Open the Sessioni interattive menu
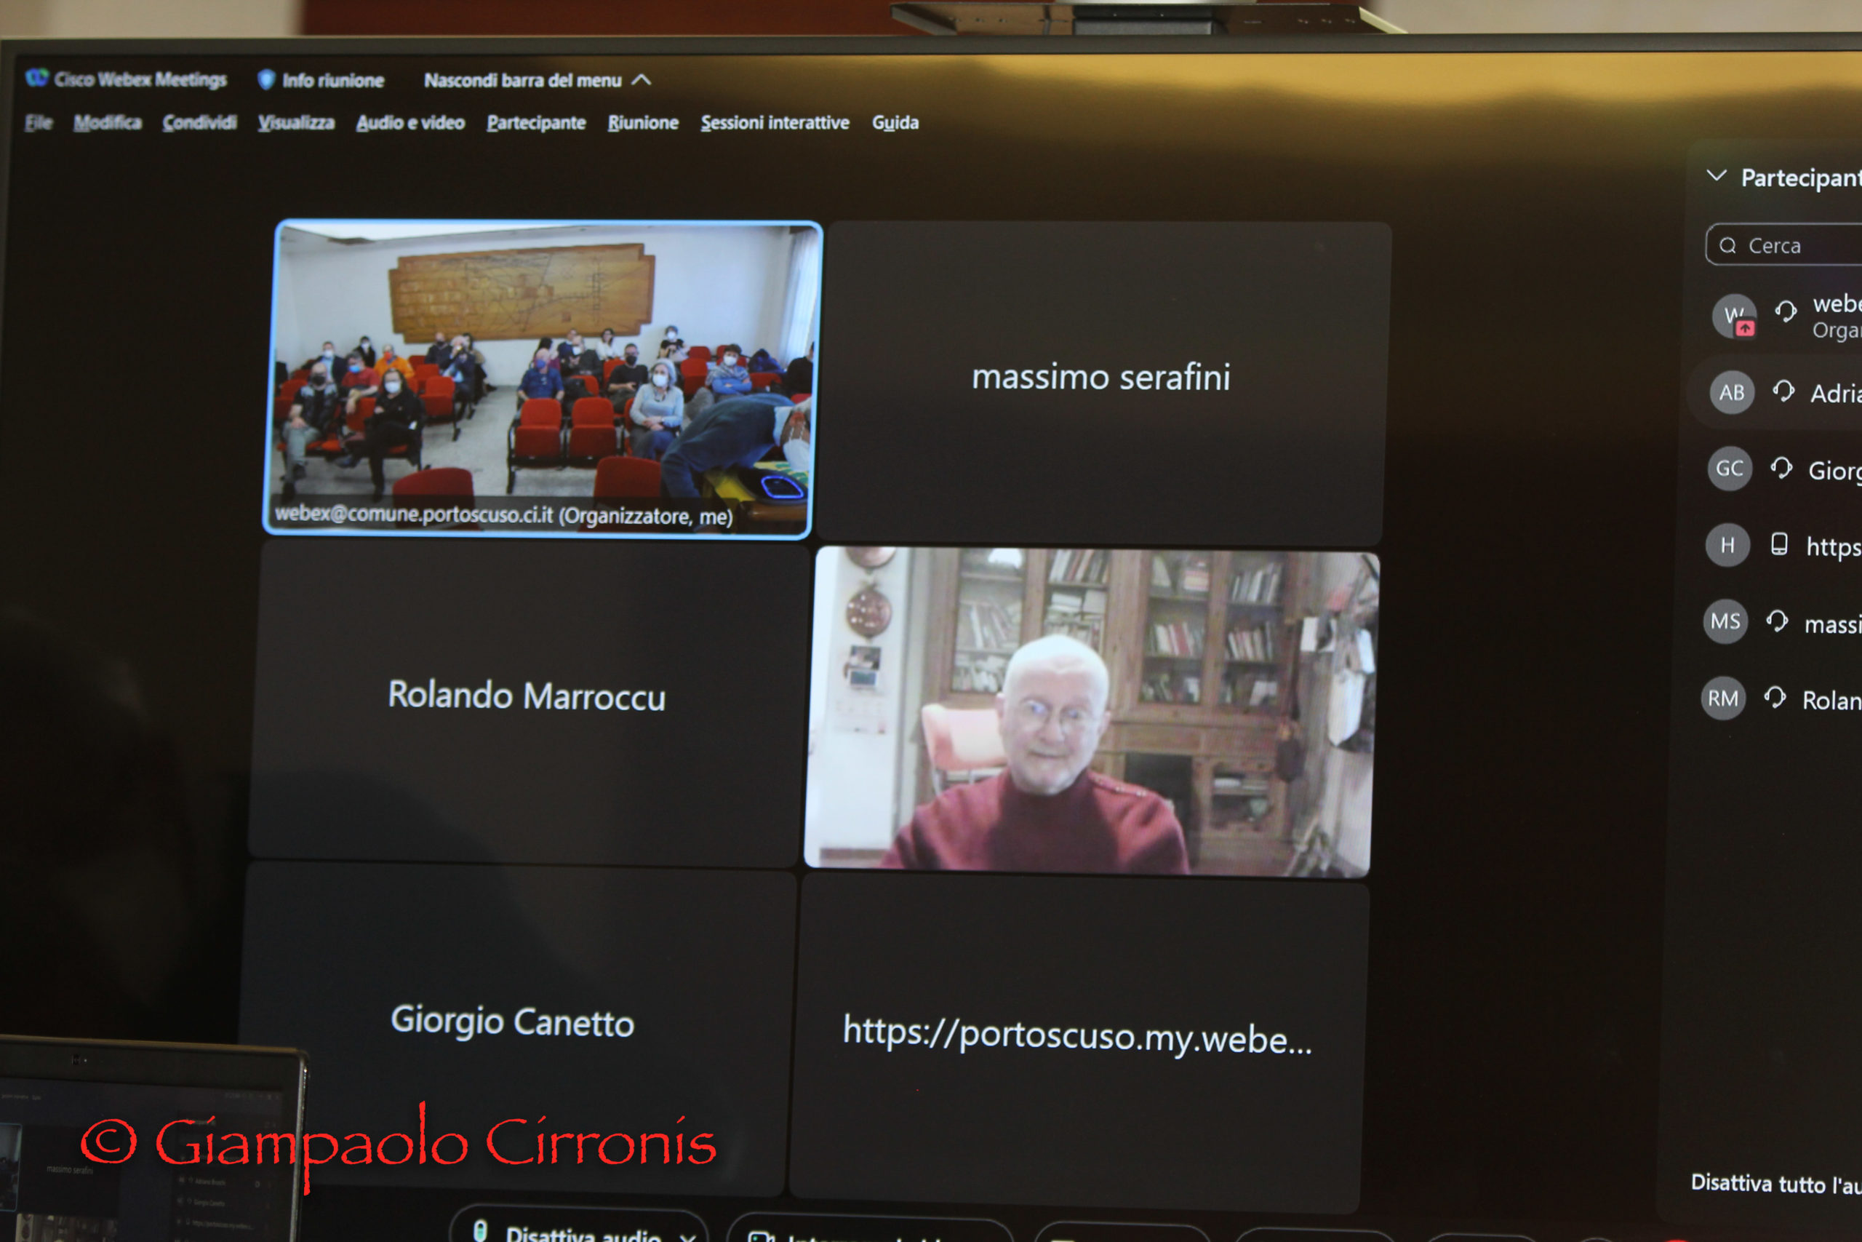 pos(774,123)
